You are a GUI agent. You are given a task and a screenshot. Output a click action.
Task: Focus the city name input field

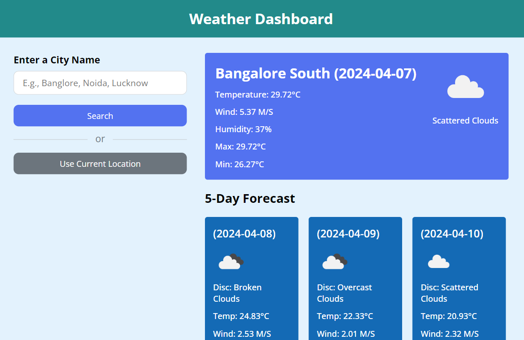(x=100, y=83)
